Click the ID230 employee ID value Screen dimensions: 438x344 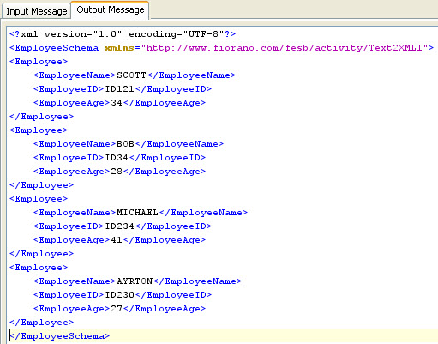pyautogui.click(x=119, y=295)
